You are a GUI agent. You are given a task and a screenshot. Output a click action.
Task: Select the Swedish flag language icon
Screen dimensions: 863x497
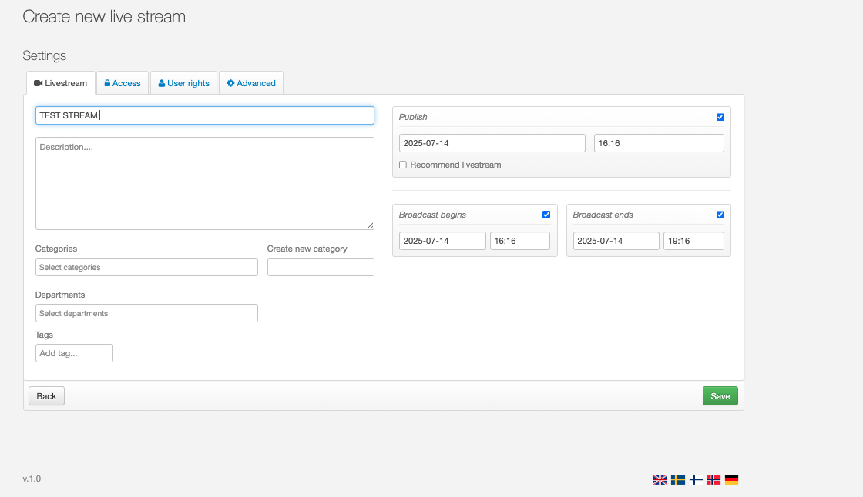678,479
